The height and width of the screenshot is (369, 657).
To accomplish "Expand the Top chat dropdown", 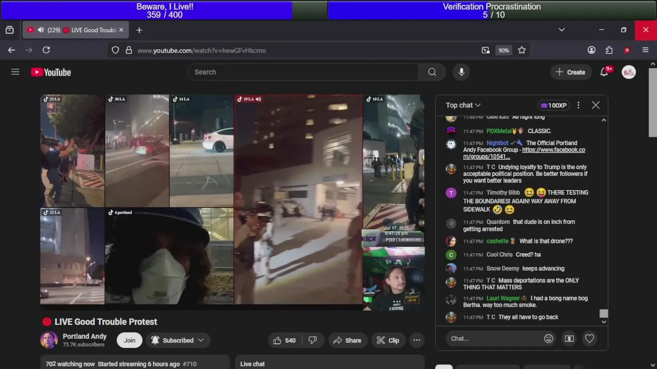I will tap(463, 105).
